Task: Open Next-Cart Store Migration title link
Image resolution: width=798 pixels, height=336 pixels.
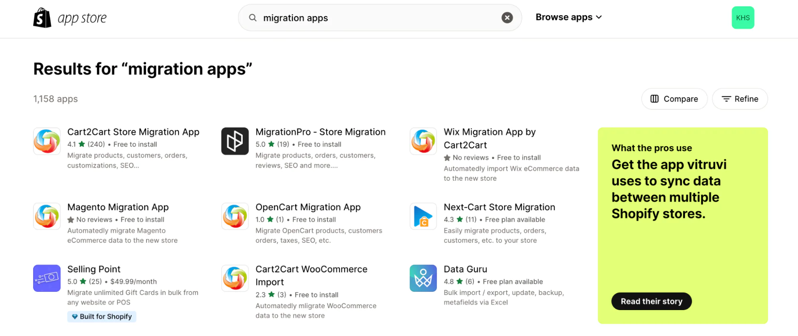Action: tap(499, 207)
